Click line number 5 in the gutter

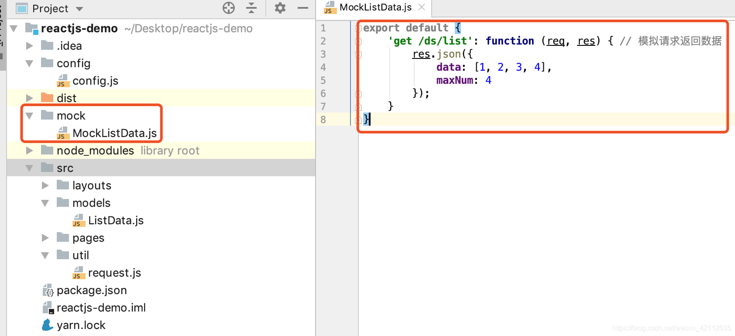323,80
